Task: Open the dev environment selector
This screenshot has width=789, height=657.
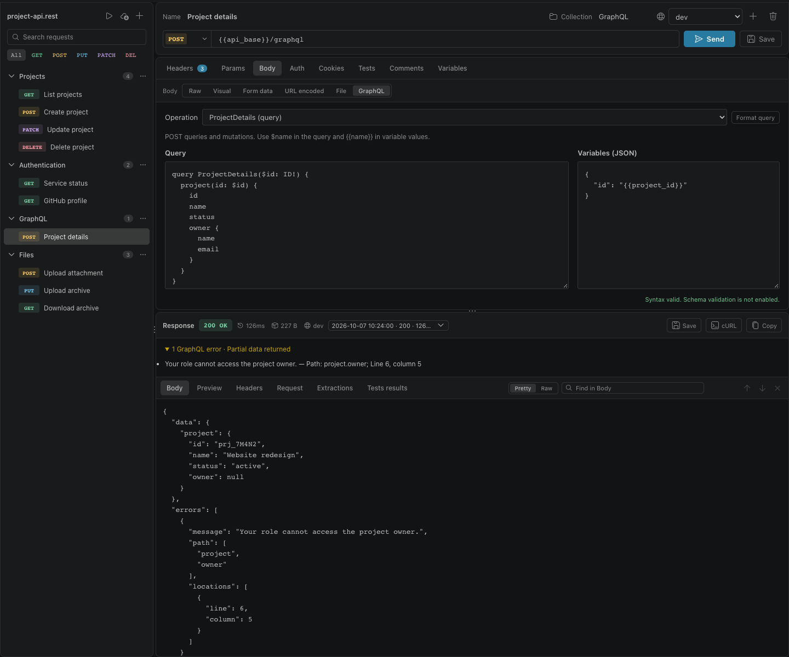Action: 706,16
